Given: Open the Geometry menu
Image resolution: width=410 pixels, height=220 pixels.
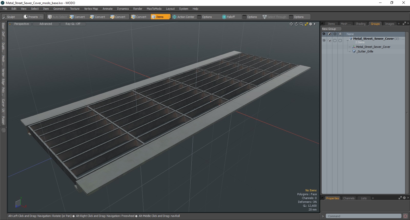Looking at the screenshot, I should coord(59,9).
